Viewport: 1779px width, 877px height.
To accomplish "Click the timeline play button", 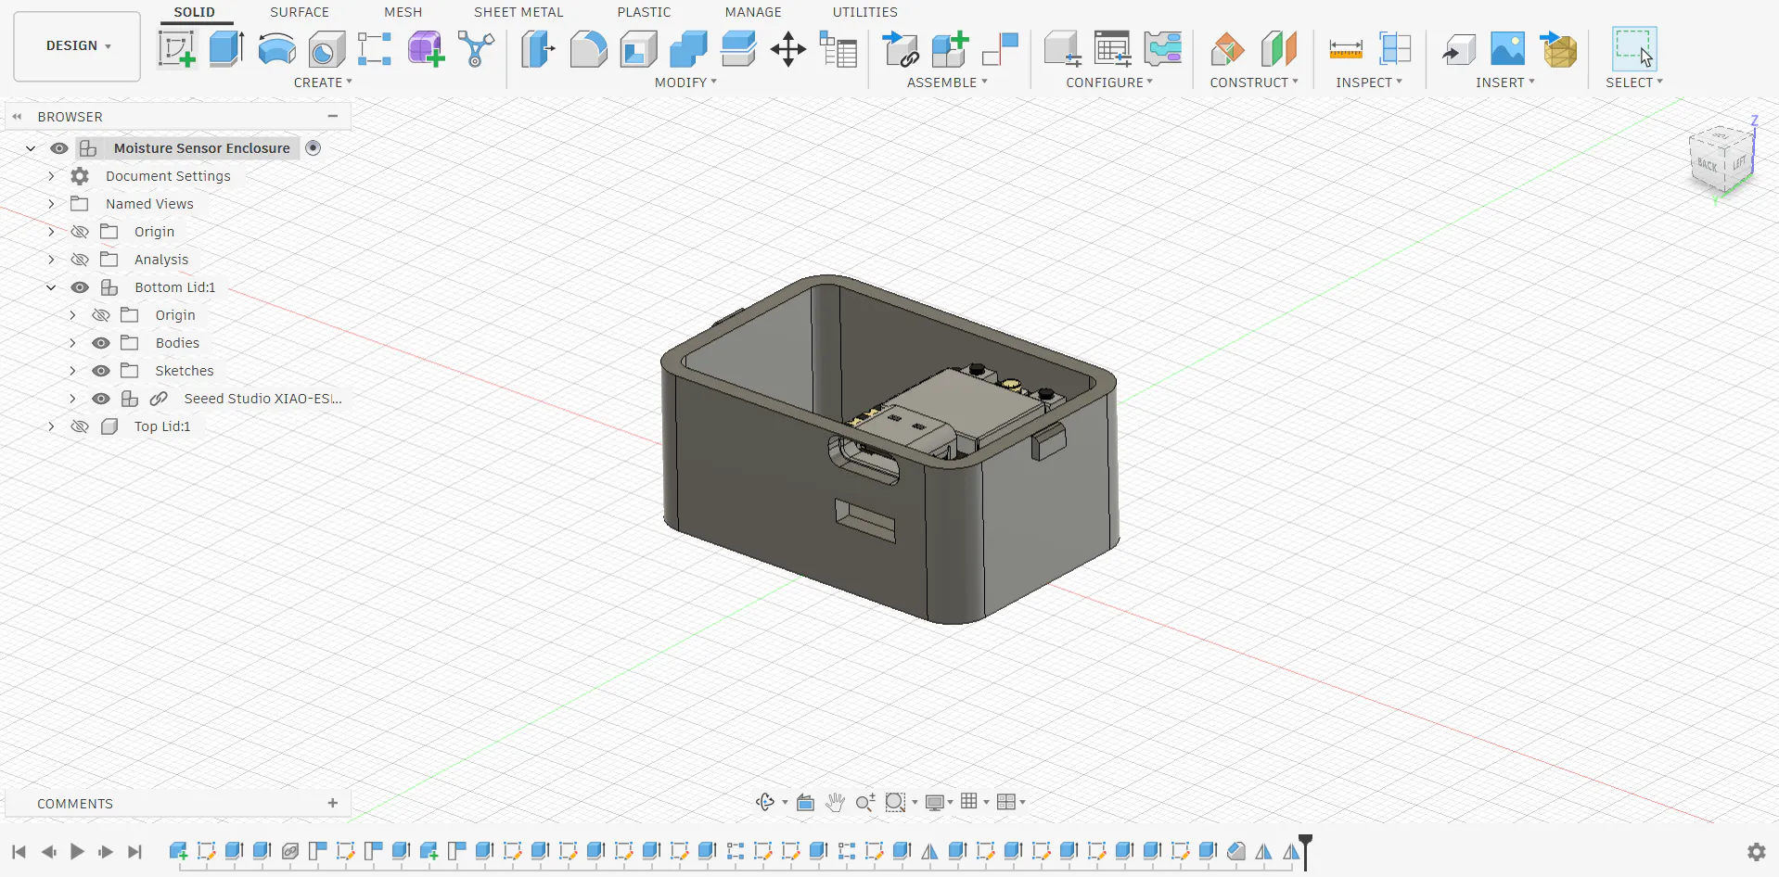I will click(77, 851).
